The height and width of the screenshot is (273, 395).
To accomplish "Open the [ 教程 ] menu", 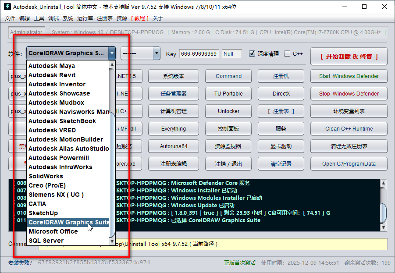I will click(x=140, y=18).
